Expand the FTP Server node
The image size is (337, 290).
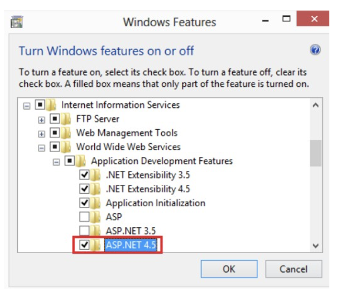(x=41, y=120)
